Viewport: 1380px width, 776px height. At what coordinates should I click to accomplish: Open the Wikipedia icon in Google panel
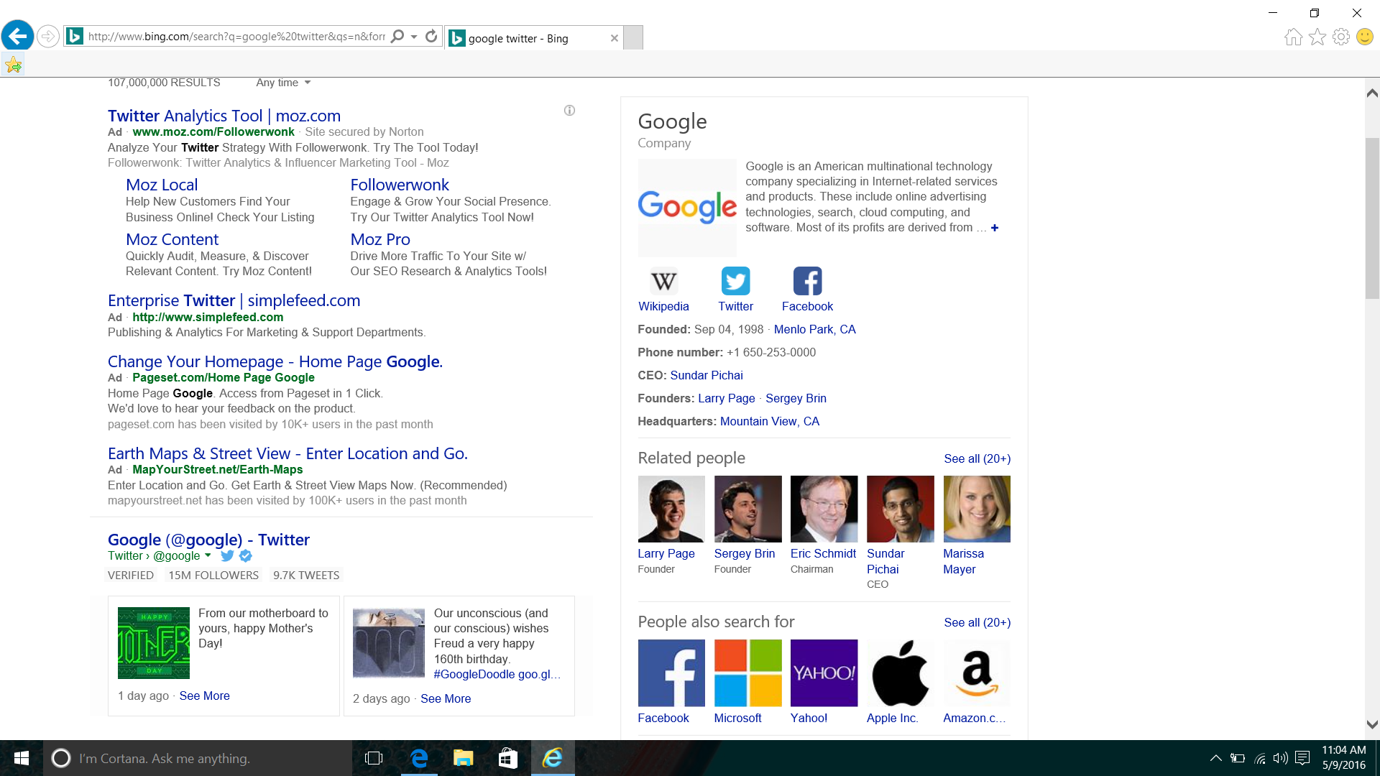pyautogui.click(x=663, y=281)
